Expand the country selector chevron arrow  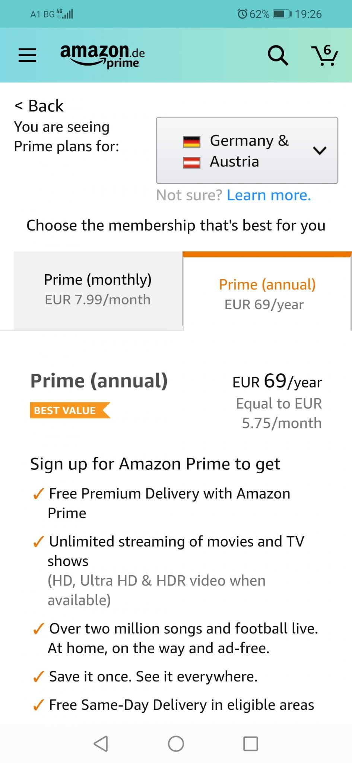(320, 151)
